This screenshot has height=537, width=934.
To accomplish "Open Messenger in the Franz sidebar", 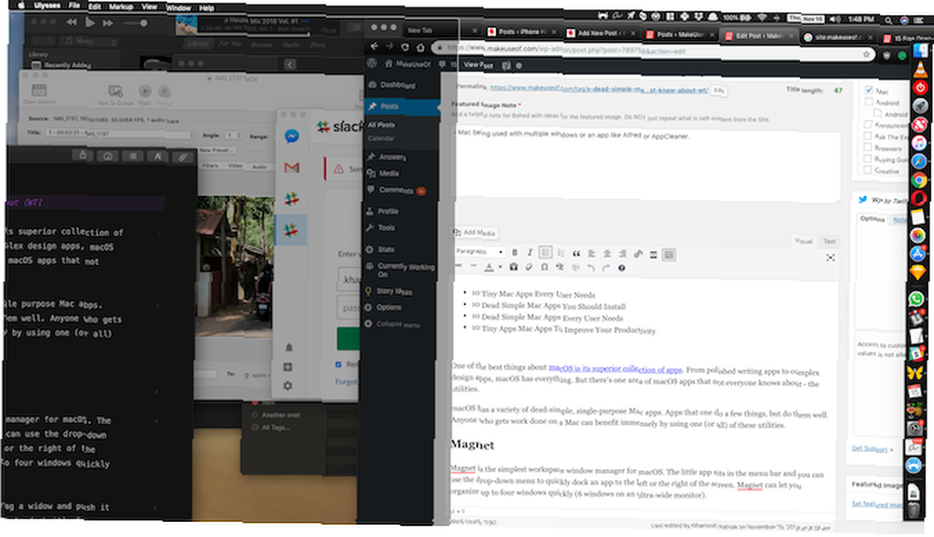I will tap(291, 136).
